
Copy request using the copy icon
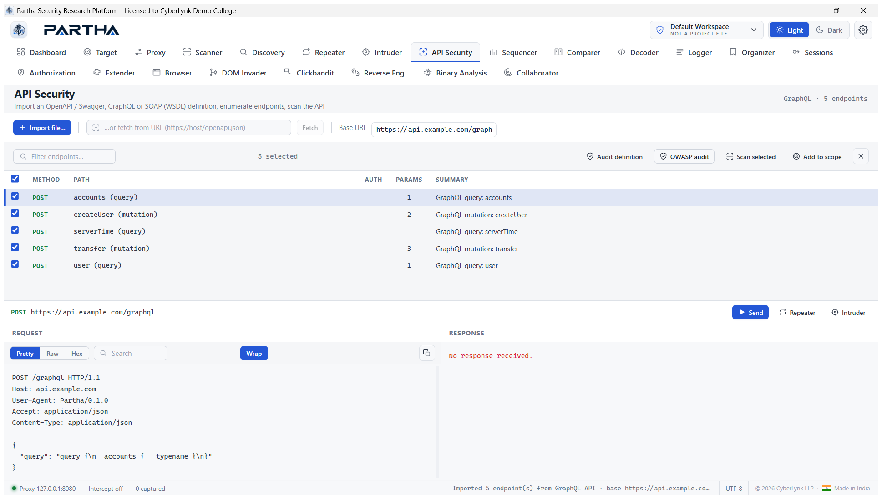(426, 353)
